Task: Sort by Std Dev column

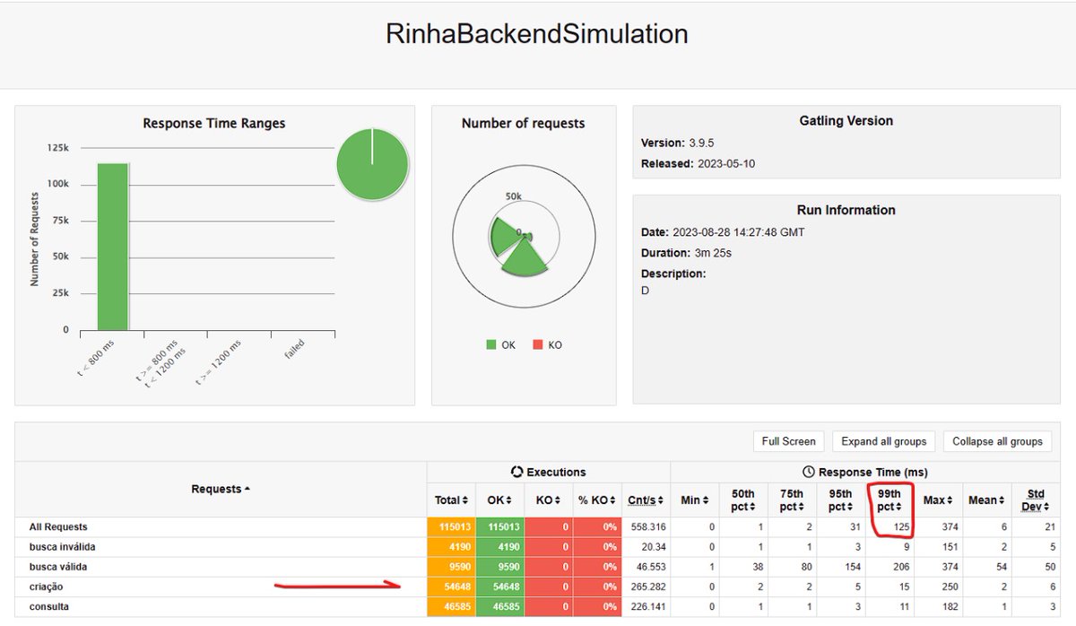Action: (1036, 500)
